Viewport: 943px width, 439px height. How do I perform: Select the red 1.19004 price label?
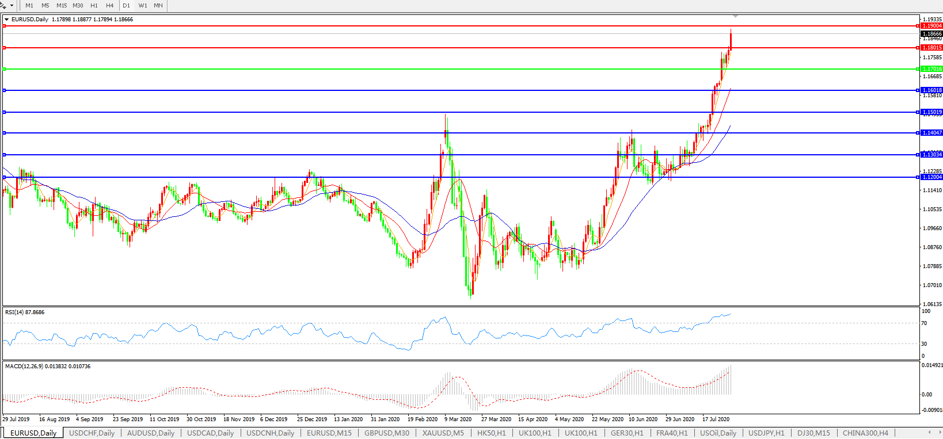click(x=931, y=26)
